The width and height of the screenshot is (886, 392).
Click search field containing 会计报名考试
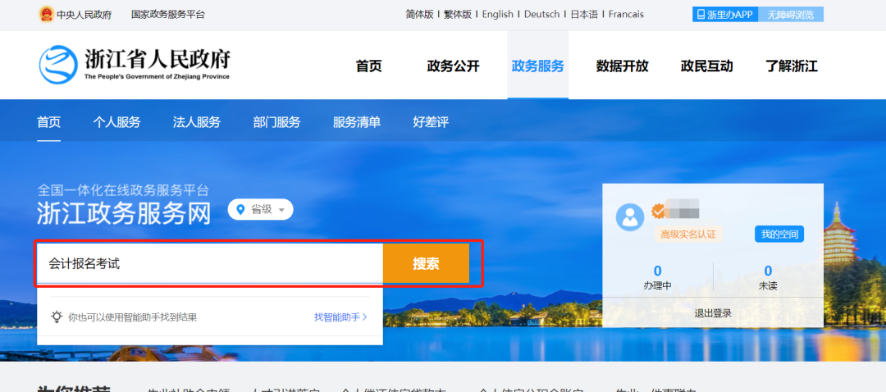(210, 263)
